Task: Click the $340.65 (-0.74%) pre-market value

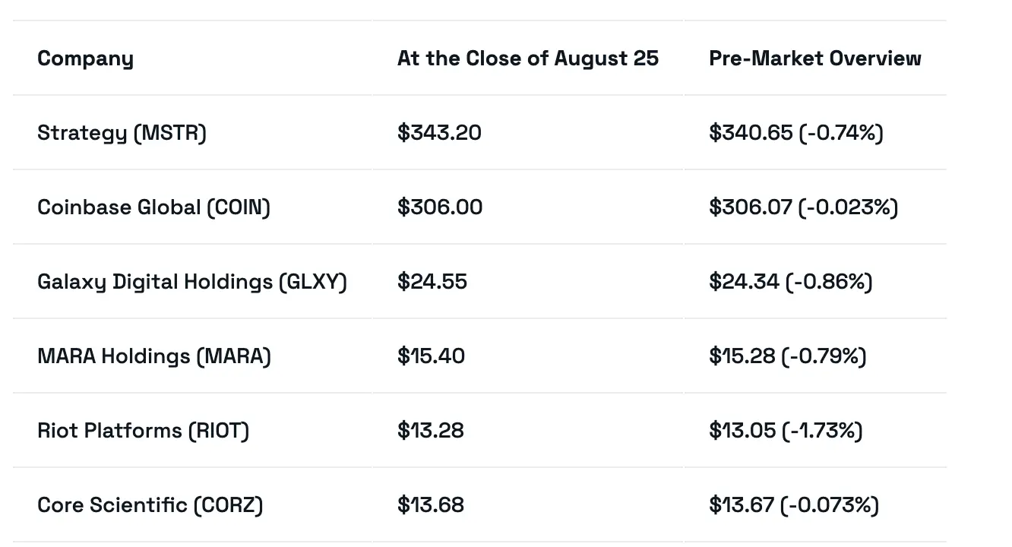Action: coord(795,133)
